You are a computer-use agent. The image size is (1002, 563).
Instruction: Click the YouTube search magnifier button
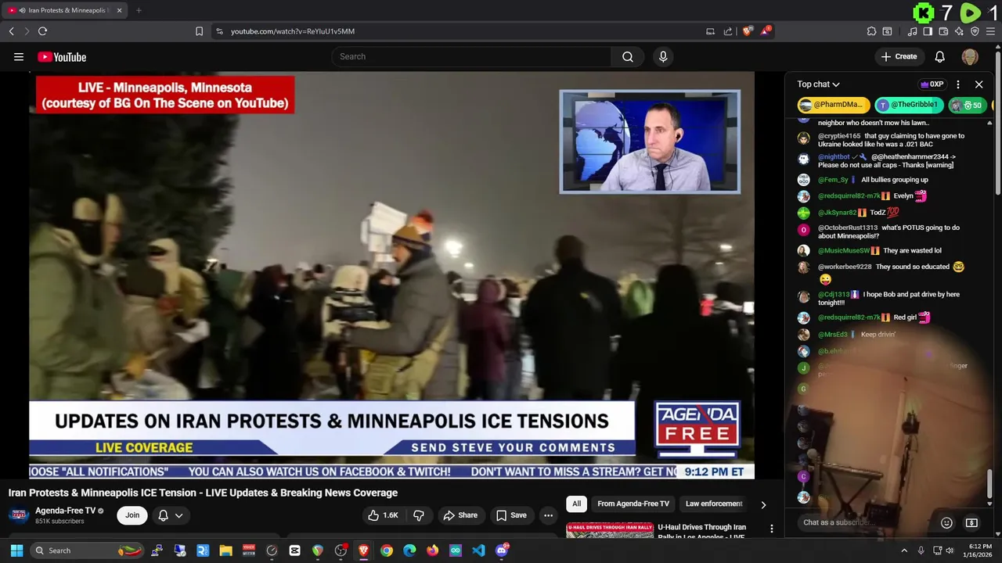pyautogui.click(x=628, y=56)
